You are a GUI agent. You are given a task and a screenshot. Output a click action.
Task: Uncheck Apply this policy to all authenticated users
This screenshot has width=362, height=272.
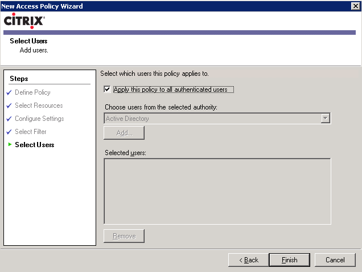pos(107,90)
